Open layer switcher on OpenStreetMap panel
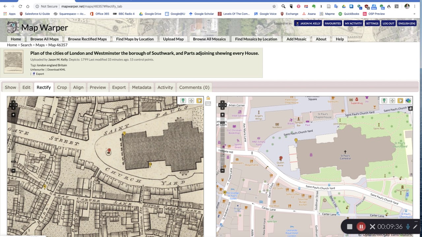 tap(410, 108)
